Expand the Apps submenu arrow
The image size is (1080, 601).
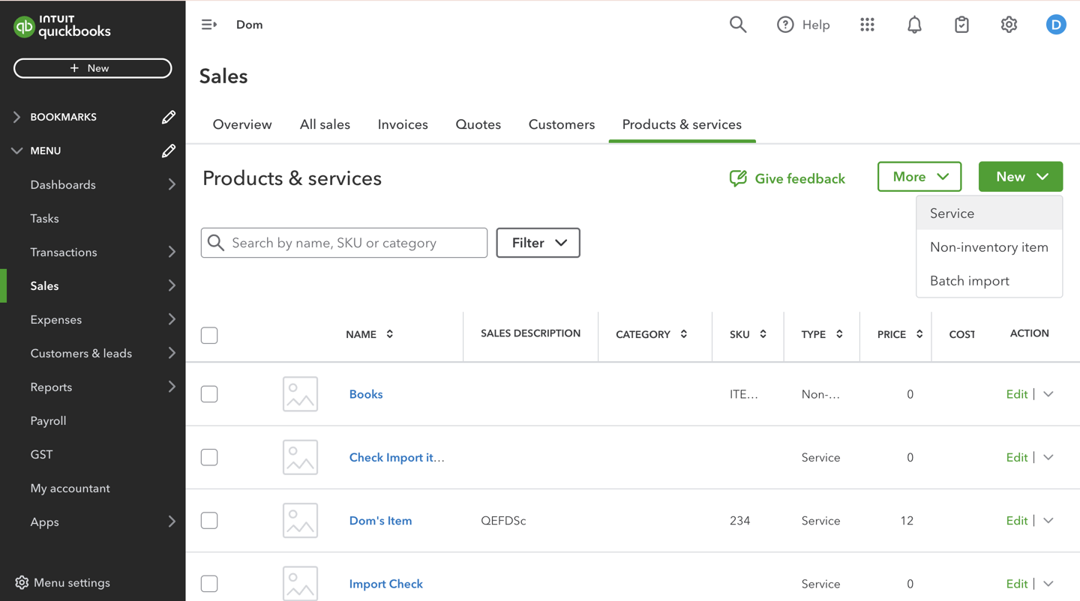(x=172, y=522)
